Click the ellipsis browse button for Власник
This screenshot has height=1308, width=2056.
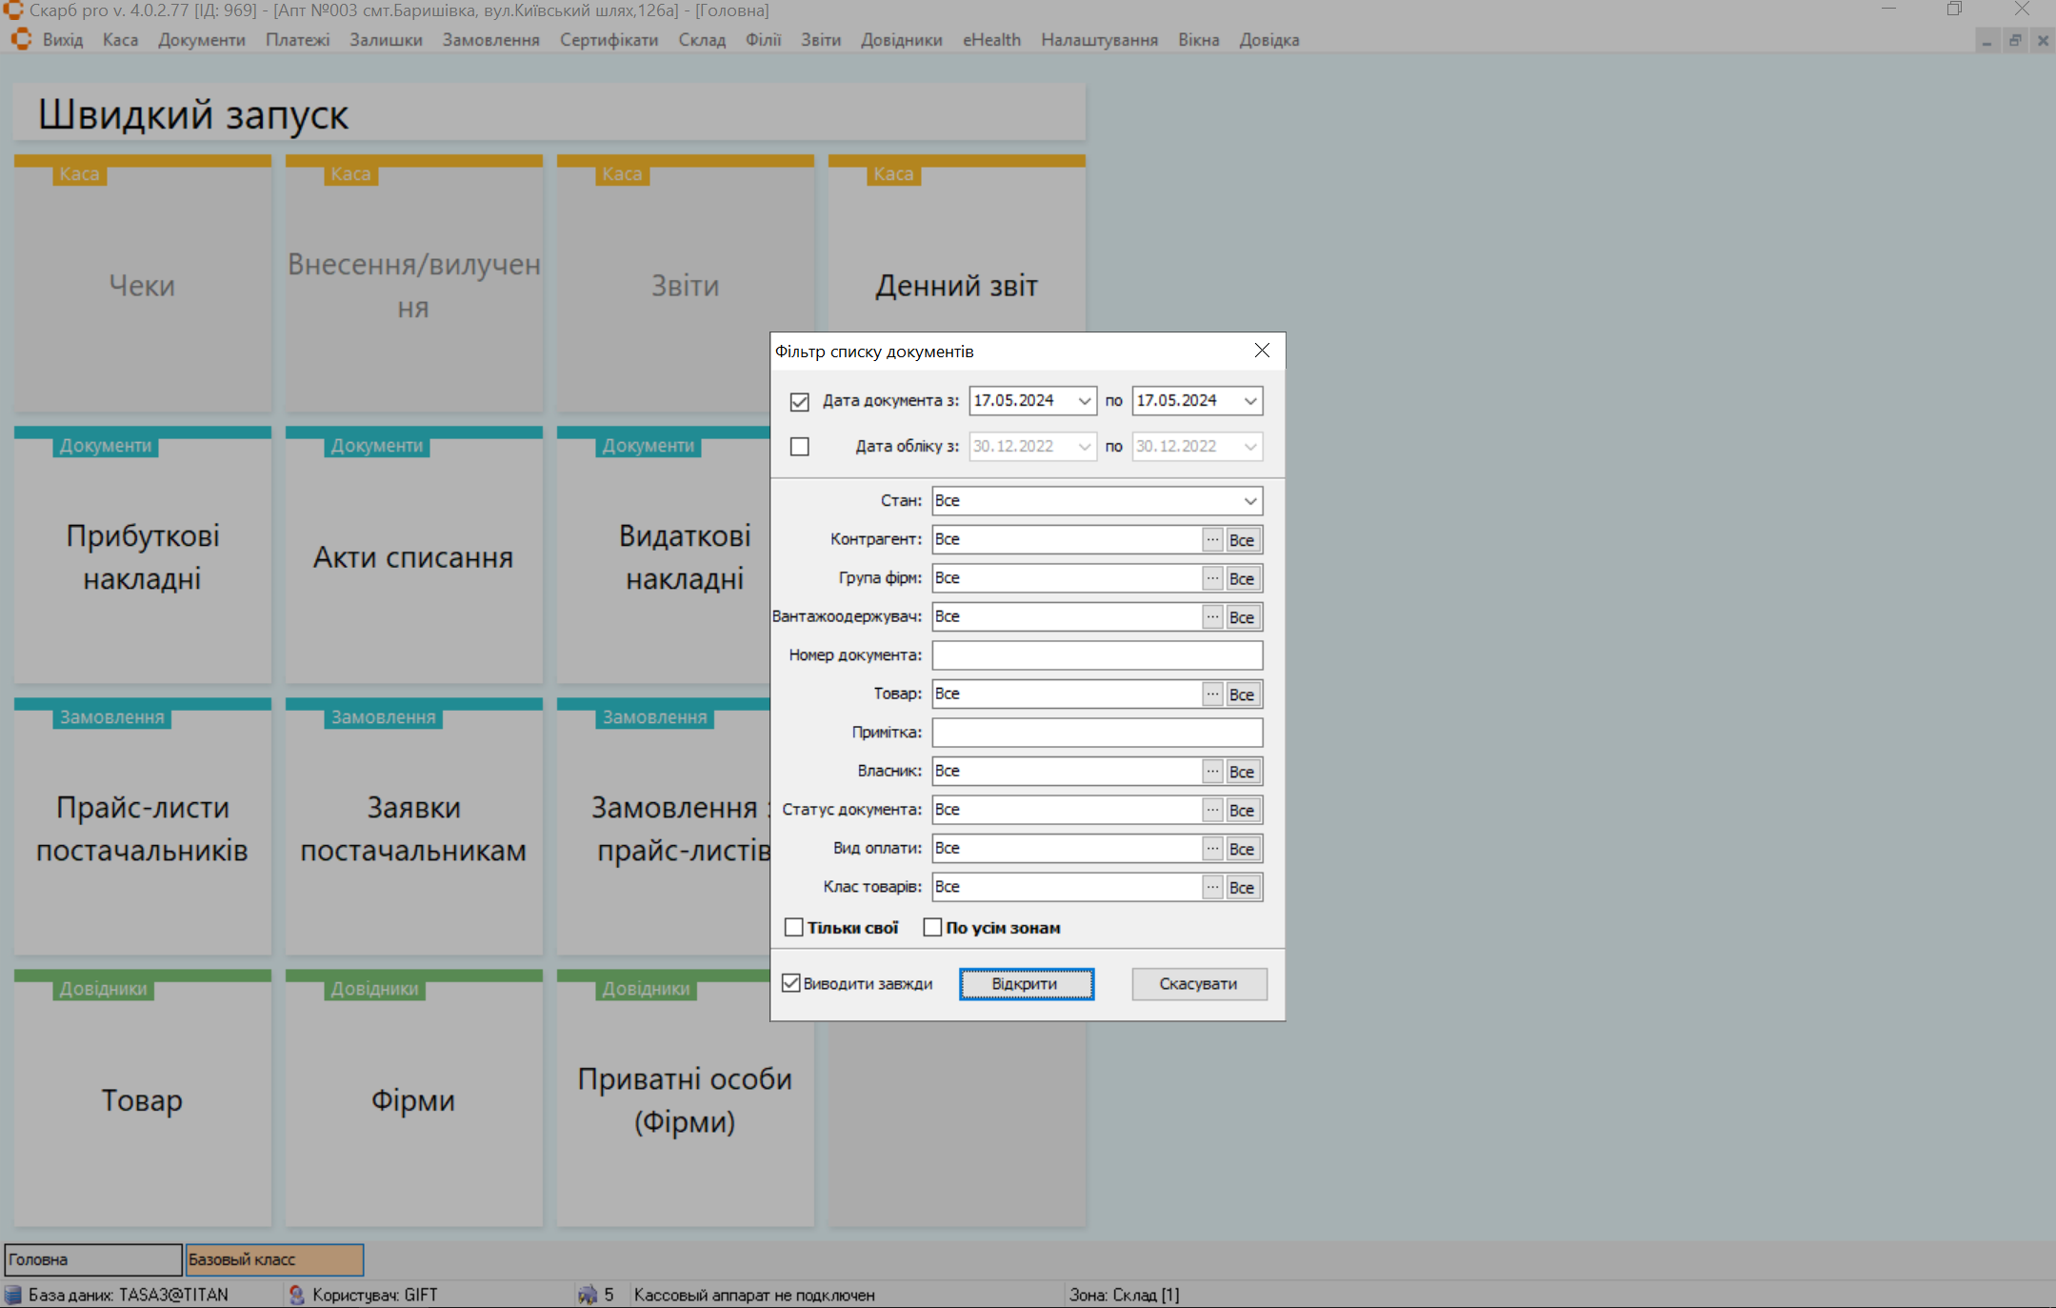1211,772
